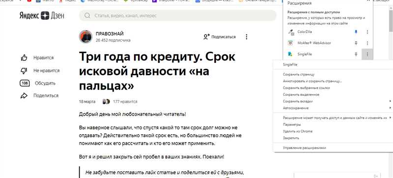Click italic quote Не забудьте поставить лайк
393x178 pixels.
click(165, 173)
